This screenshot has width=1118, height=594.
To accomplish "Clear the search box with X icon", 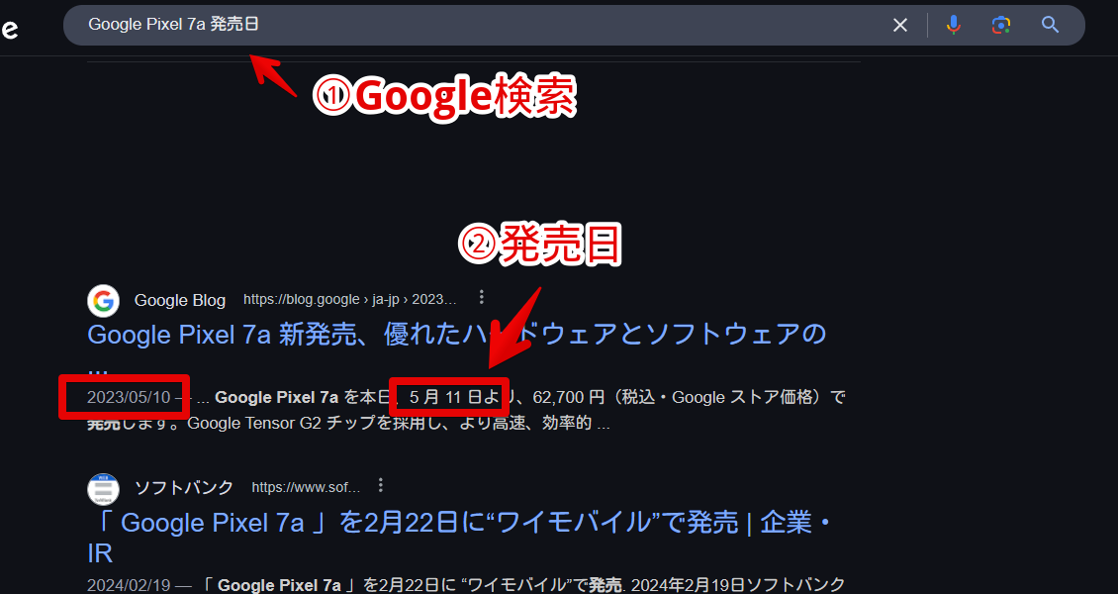I will (x=900, y=25).
